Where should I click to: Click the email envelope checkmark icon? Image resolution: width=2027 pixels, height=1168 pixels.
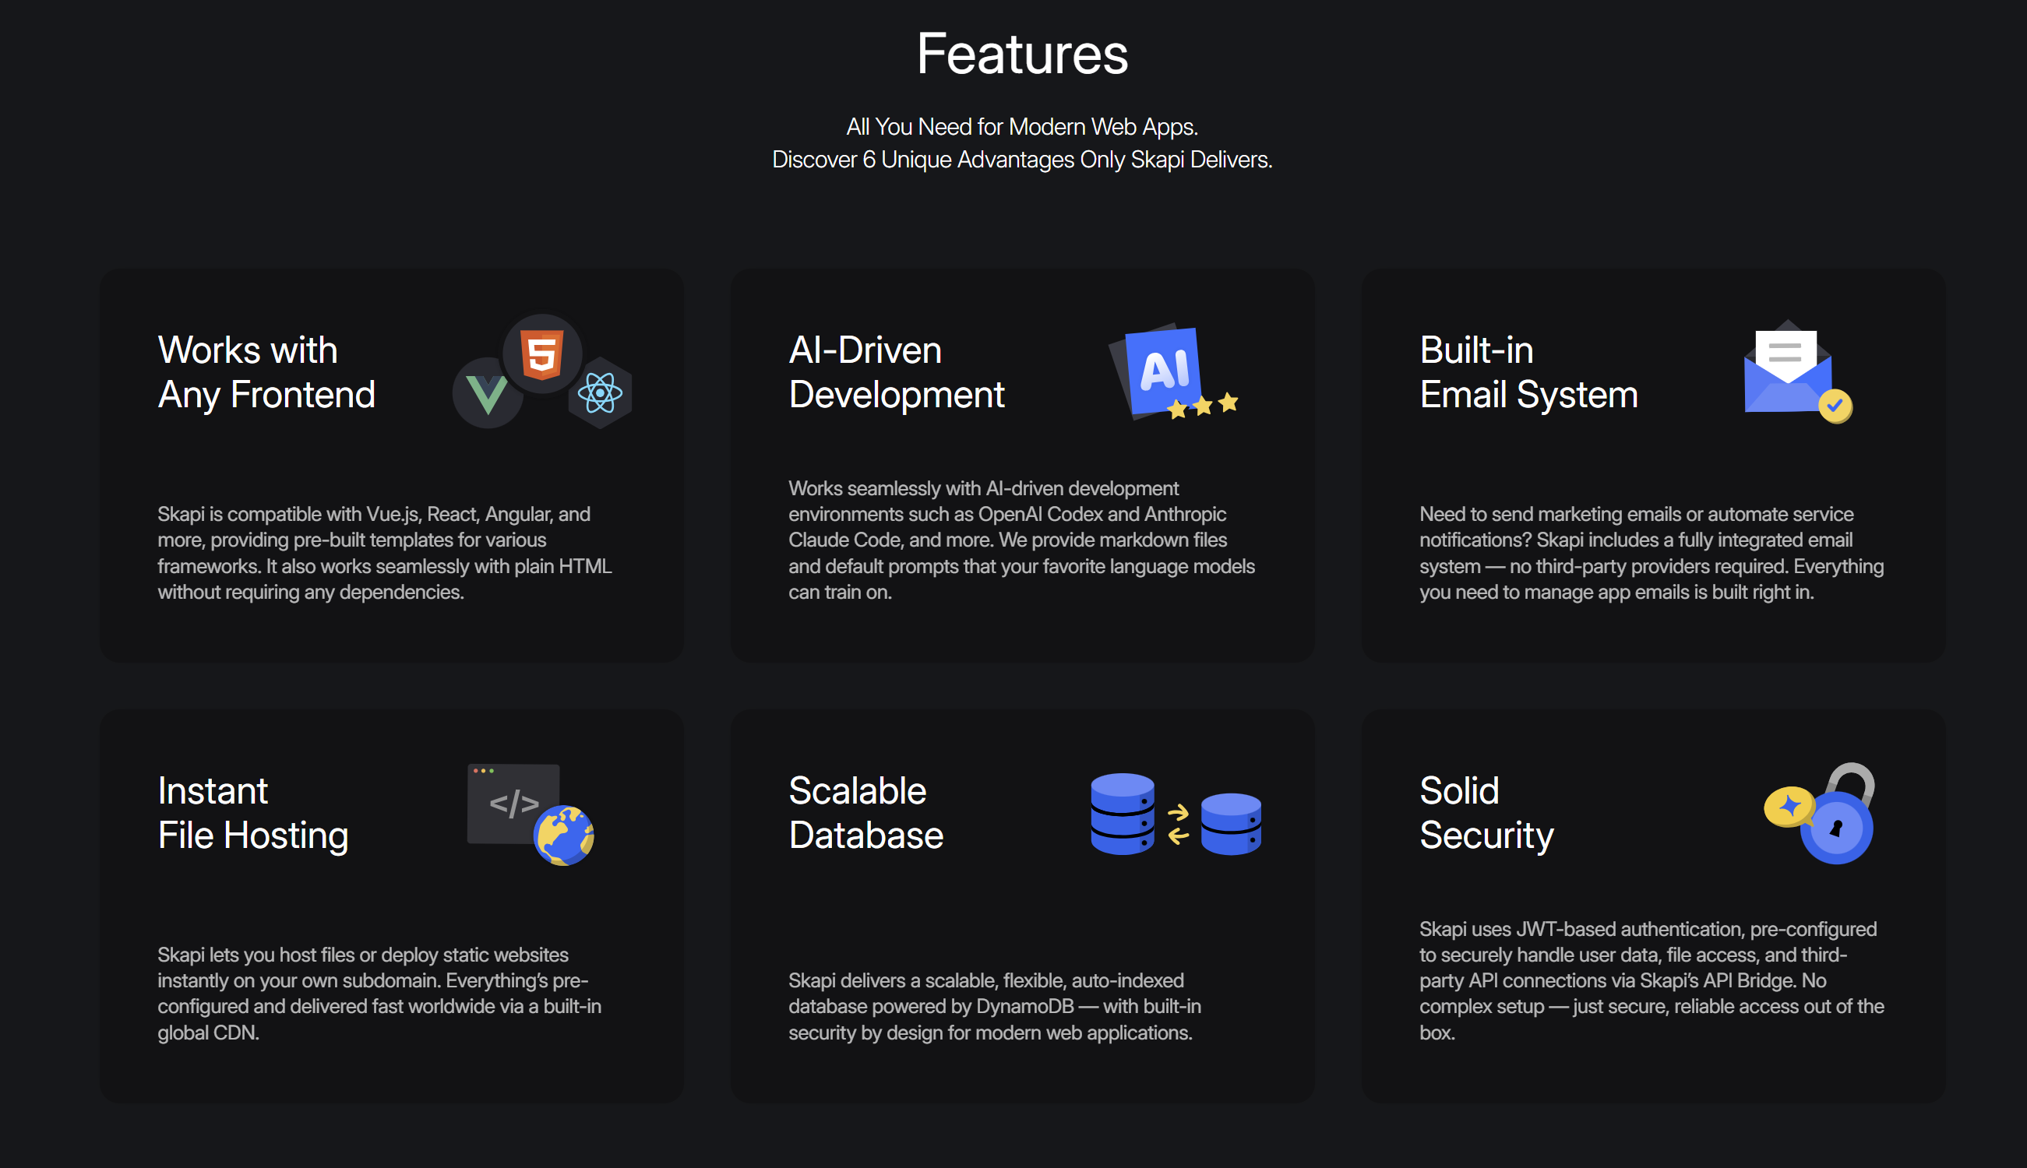coord(1794,373)
